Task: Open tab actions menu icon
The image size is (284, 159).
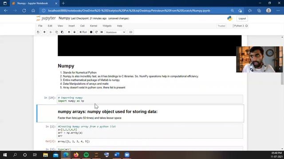Action: tap(5, 3)
